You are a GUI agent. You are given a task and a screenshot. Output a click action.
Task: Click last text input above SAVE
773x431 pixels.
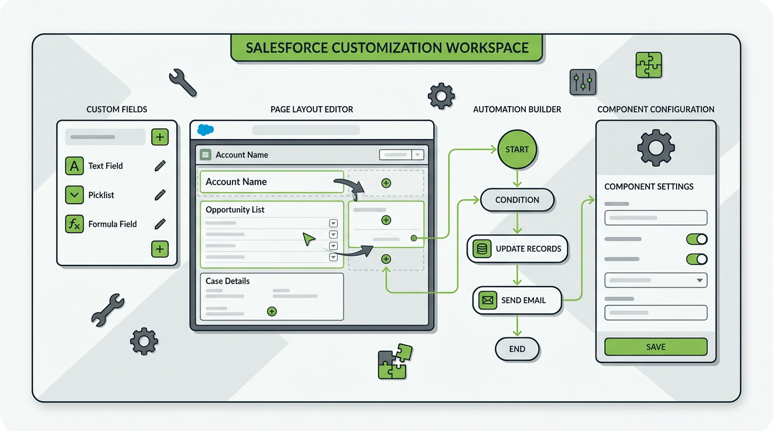point(656,313)
